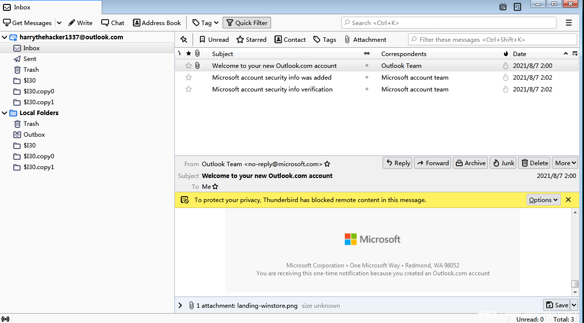584x323 pixels.
Task: Click the Delete message button
Action: tap(534, 163)
